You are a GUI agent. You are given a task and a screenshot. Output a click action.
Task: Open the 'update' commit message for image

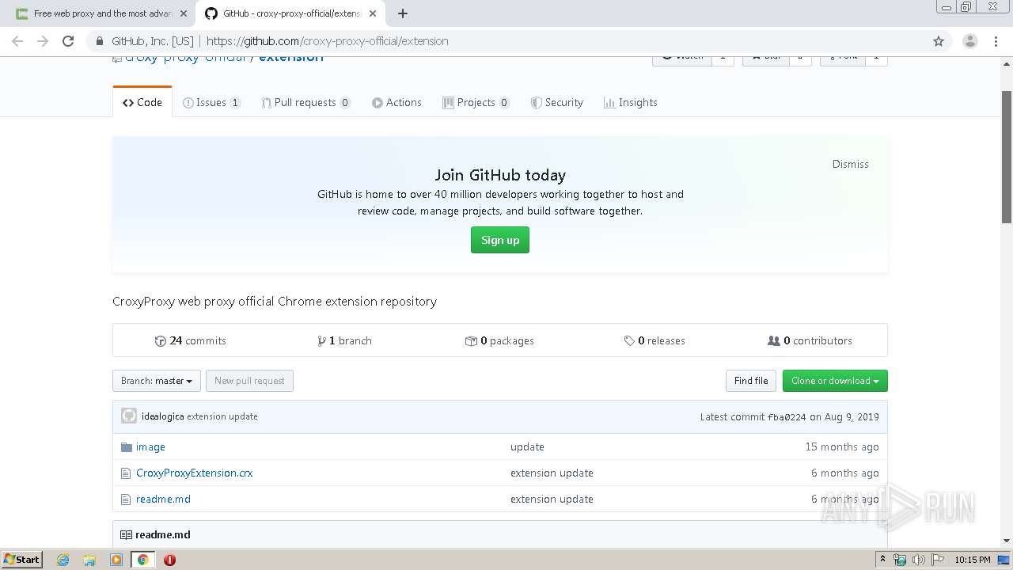pos(527,446)
